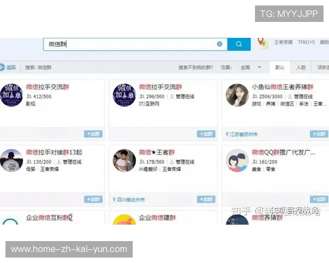Clear the search box text

(219, 44)
